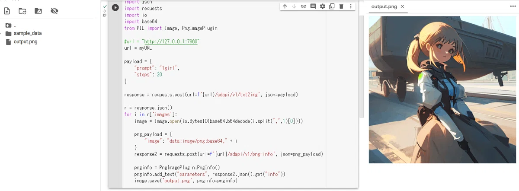Click the commented http://127.0.0.1:7860 URL
Viewport: 519px width, 191px height.
pos(171,41)
